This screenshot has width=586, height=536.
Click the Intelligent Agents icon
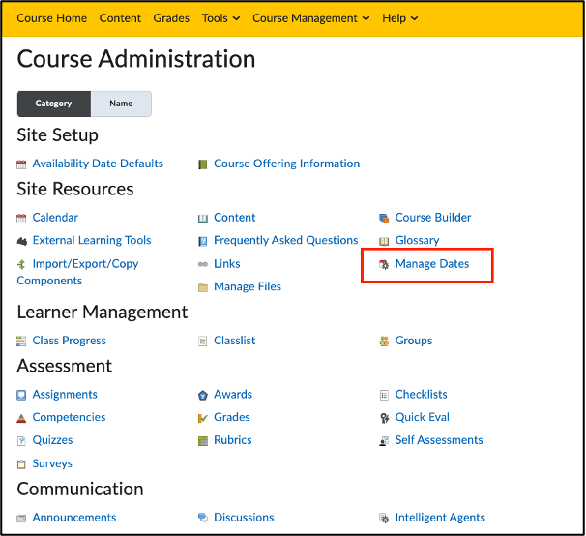(x=384, y=518)
